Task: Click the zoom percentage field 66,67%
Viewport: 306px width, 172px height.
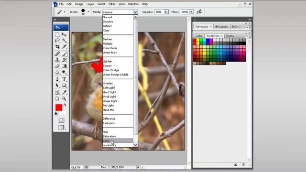Action: (76, 167)
